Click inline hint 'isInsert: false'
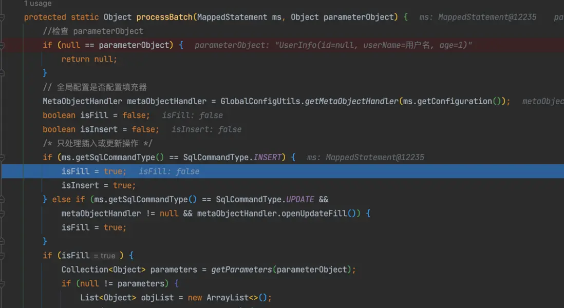The width and height of the screenshot is (564, 308). tap(206, 129)
